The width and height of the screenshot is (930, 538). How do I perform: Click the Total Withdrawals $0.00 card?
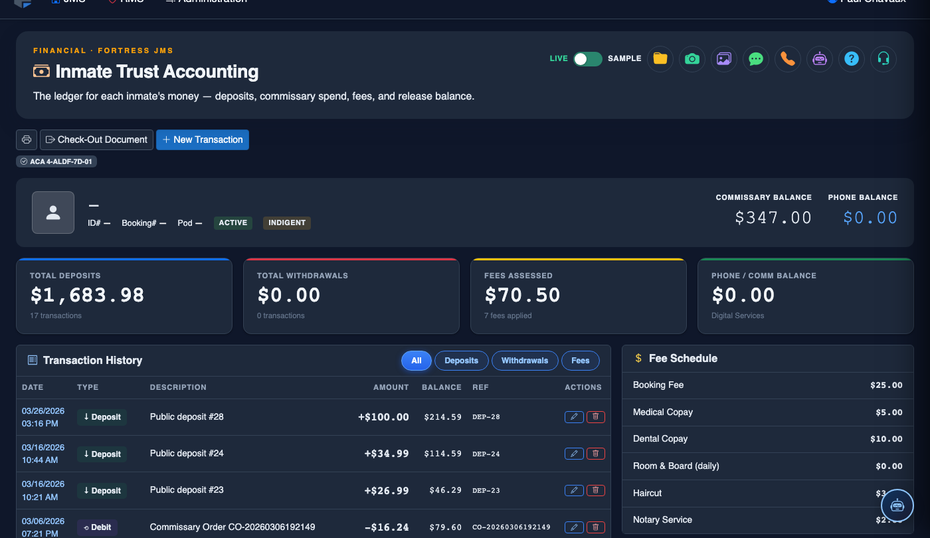pyautogui.click(x=351, y=296)
